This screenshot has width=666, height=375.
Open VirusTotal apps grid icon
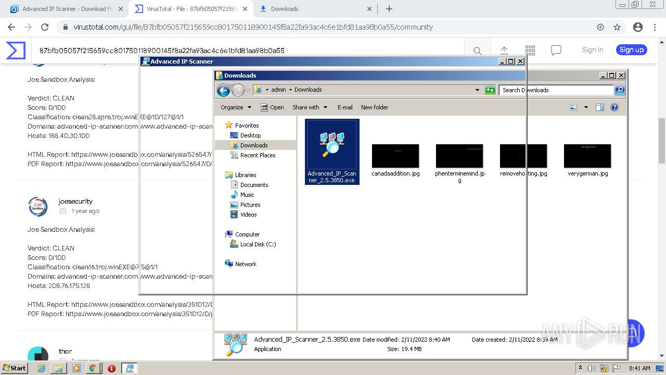pyautogui.click(x=530, y=50)
